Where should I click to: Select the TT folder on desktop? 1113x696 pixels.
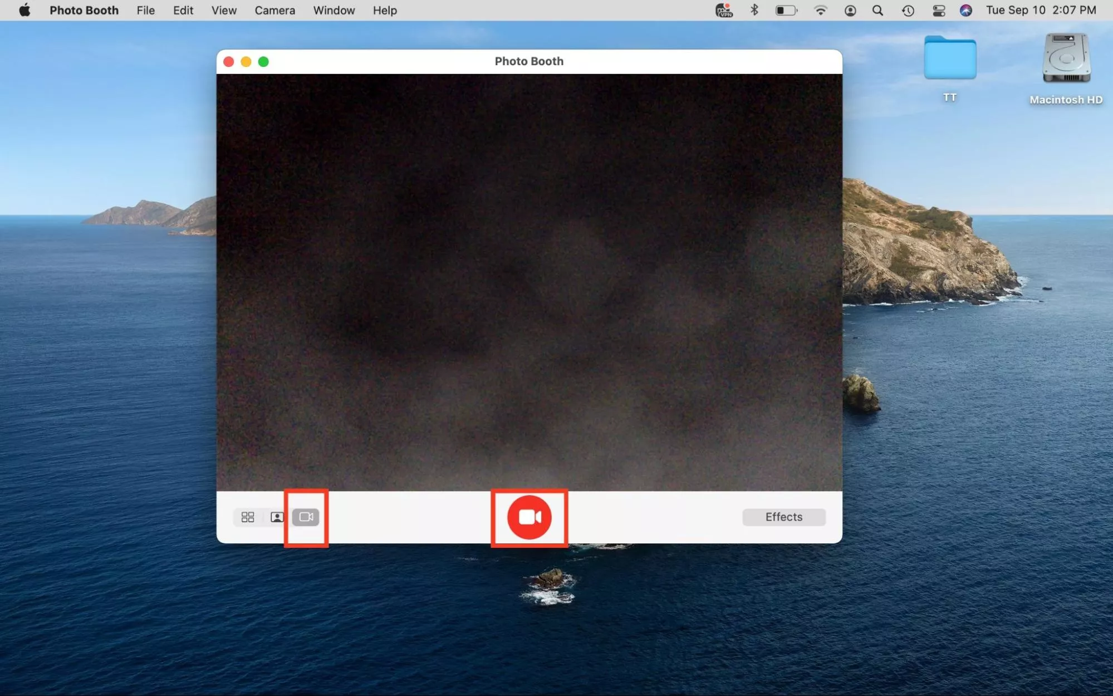[949, 58]
